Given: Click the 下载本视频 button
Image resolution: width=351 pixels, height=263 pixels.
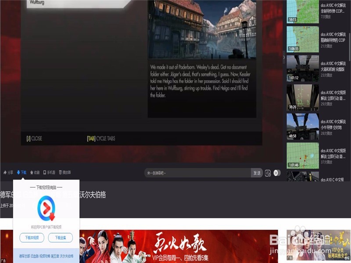Looking at the screenshot, I should [32, 238].
